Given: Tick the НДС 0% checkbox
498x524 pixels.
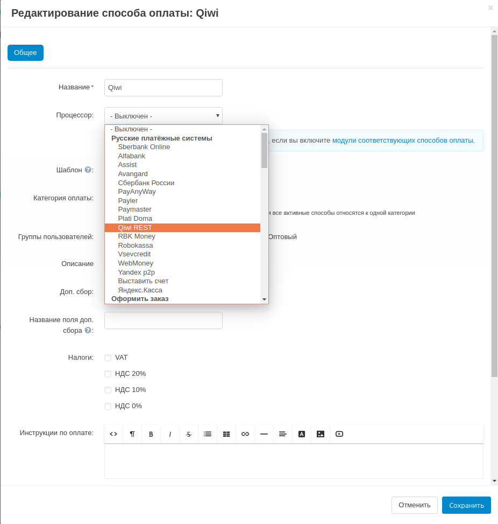Looking at the screenshot, I should (108, 406).
